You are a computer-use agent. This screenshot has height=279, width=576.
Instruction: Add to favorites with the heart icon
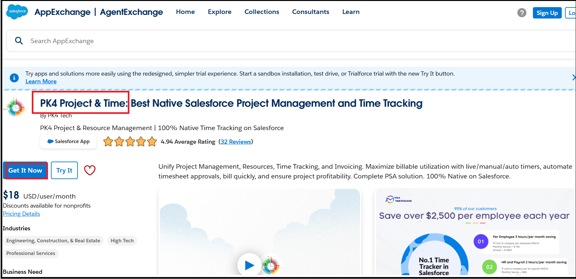(x=90, y=170)
